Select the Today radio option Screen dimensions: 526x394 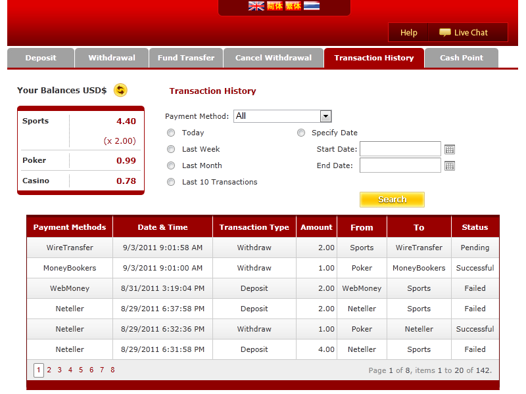[172, 133]
